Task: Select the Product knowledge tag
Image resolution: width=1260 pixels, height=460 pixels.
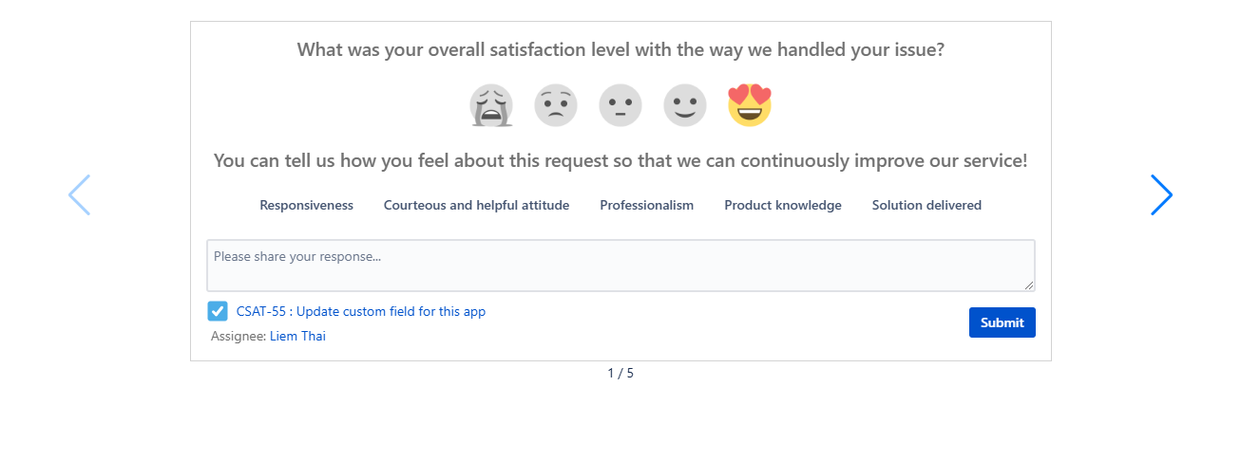Action: coord(782,205)
